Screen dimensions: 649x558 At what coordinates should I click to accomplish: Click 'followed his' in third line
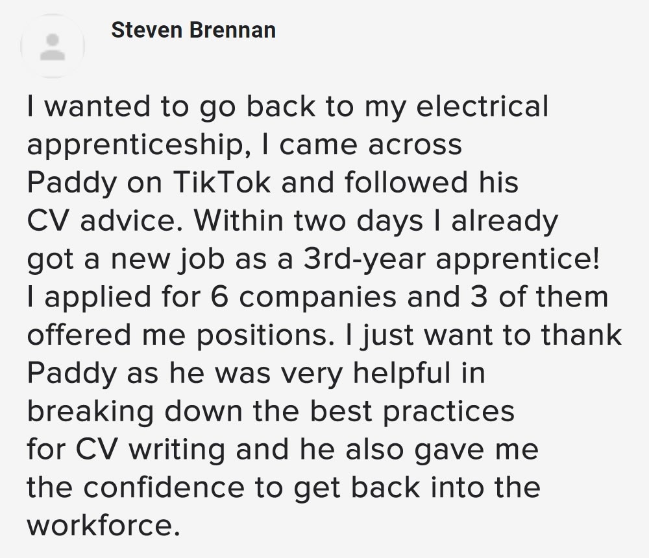coord(431,182)
